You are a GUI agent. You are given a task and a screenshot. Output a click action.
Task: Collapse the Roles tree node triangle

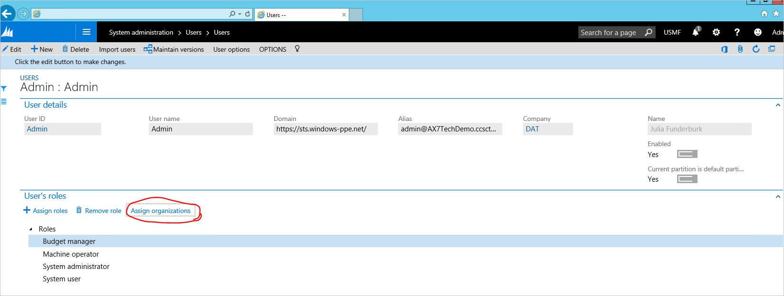(x=31, y=229)
